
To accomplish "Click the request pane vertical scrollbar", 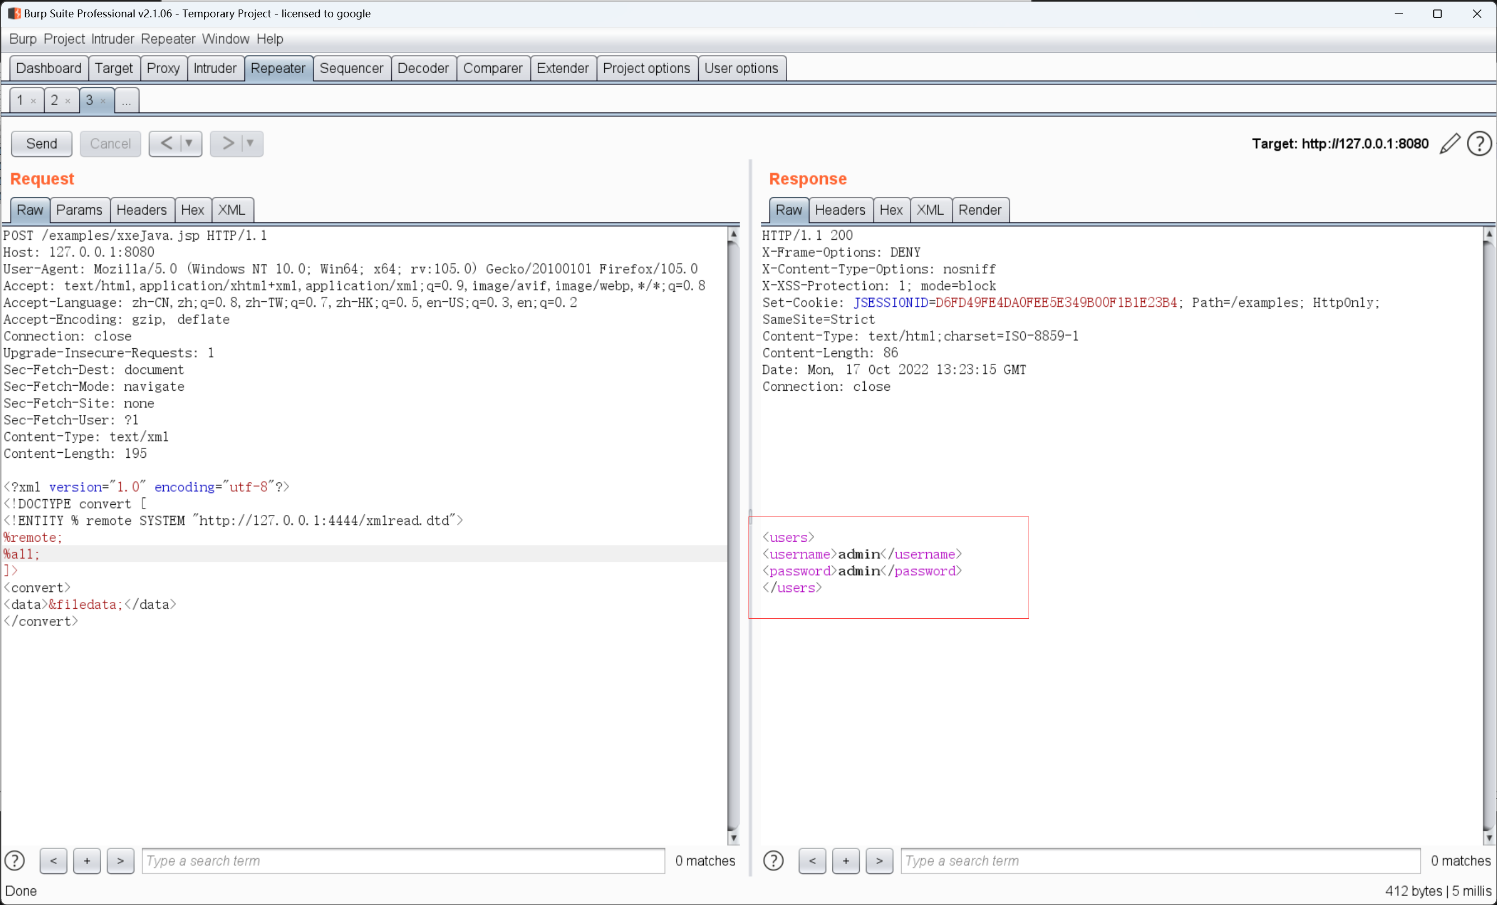I will tap(733, 534).
